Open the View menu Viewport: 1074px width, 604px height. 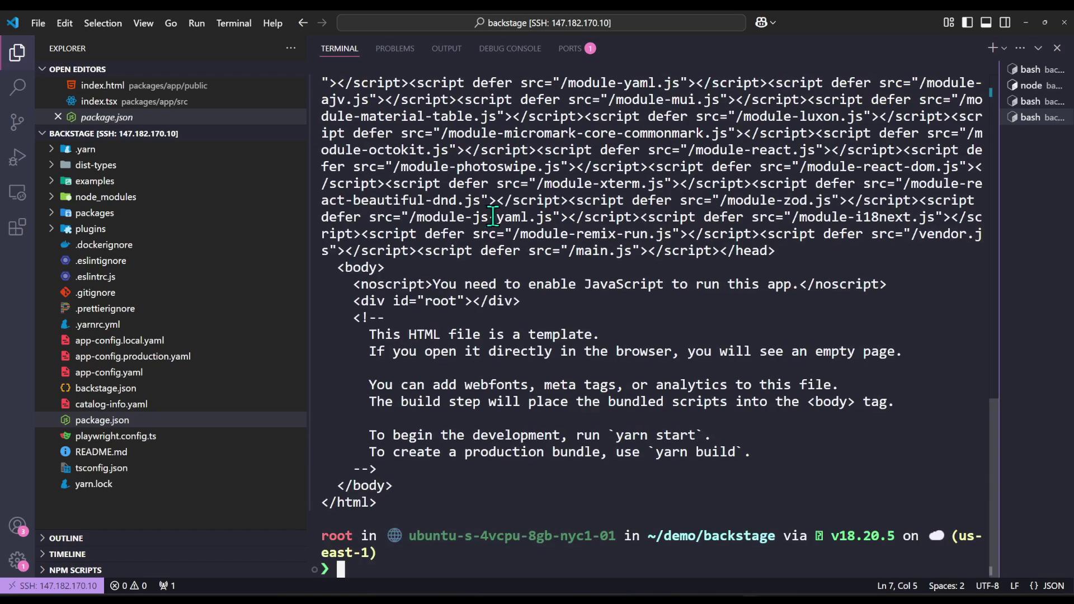pos(143,23)
